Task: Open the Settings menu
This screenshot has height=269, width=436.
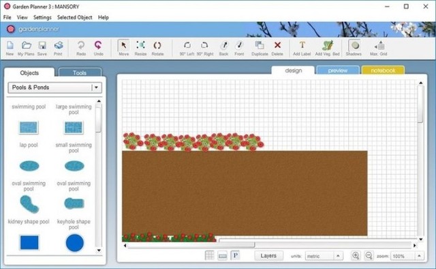Action: 42,17
